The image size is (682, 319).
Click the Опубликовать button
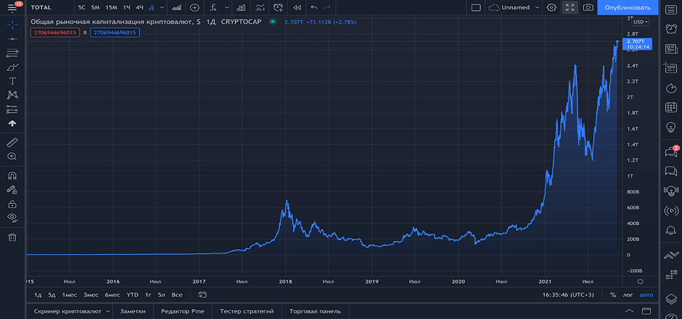click(628, 7)
